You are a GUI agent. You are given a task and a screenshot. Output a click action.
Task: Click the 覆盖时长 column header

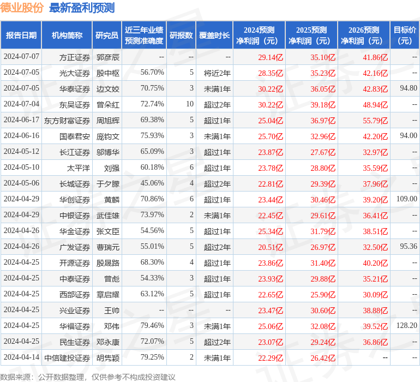[214, 35]
